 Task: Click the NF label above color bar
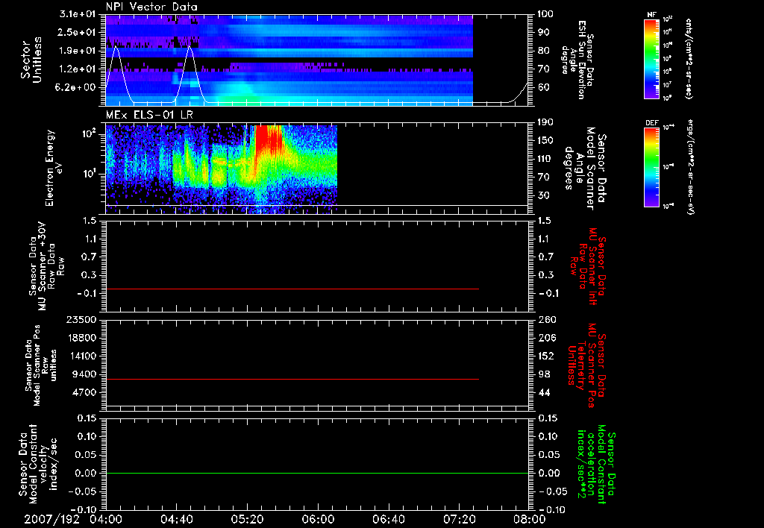pos(651,15)
